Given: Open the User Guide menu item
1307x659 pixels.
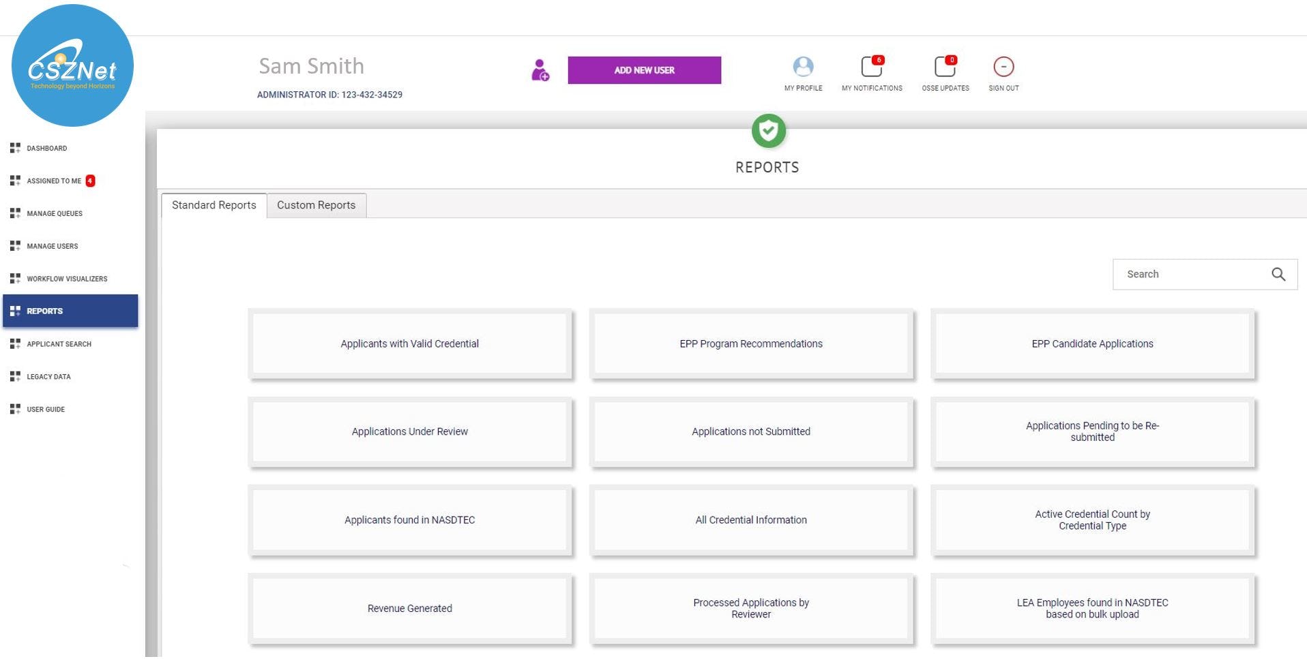Looking at the screenshot, I should point(46,409).
